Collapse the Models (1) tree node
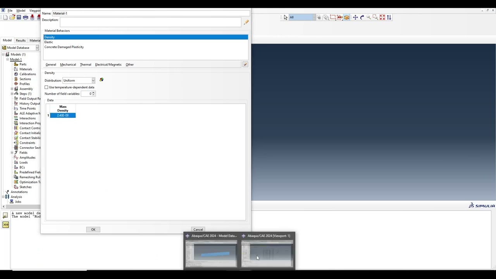Image resolution: width=496 pixels, height=279 pixels. coord(3,55)
